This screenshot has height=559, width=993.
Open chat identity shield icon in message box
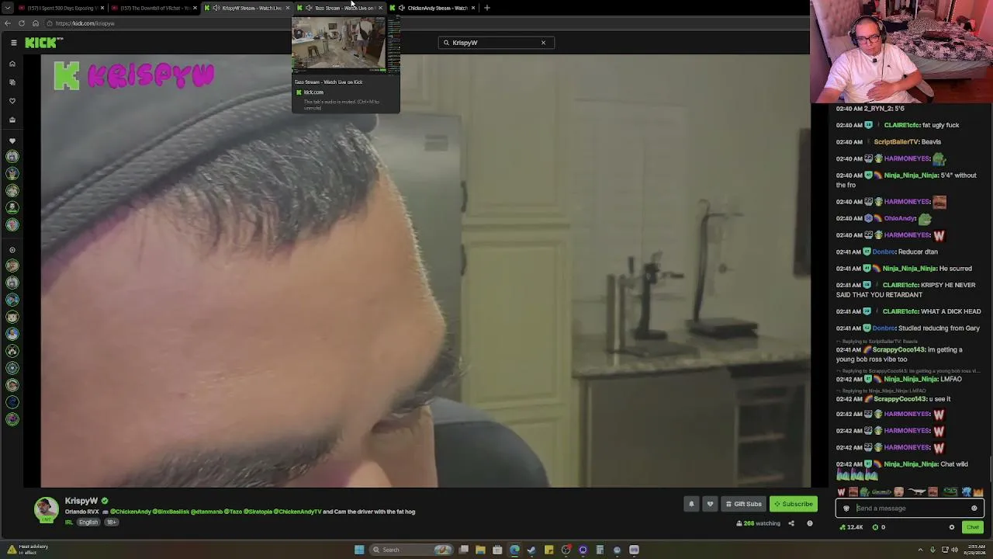846,509
